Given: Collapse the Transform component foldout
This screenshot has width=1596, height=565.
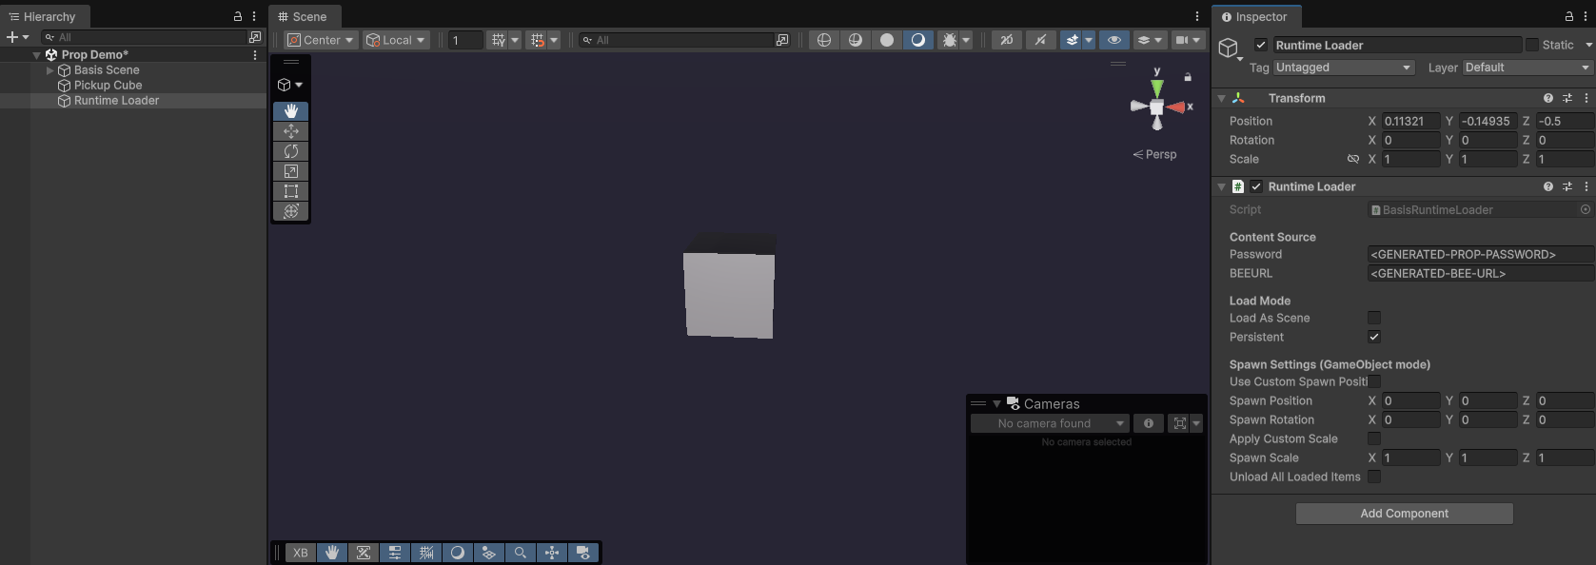Looking at the screenshot, I should 1221,98.
